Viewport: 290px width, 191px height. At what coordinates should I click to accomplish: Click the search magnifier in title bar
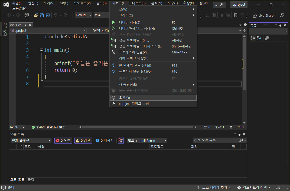click(x=221, y=4)
